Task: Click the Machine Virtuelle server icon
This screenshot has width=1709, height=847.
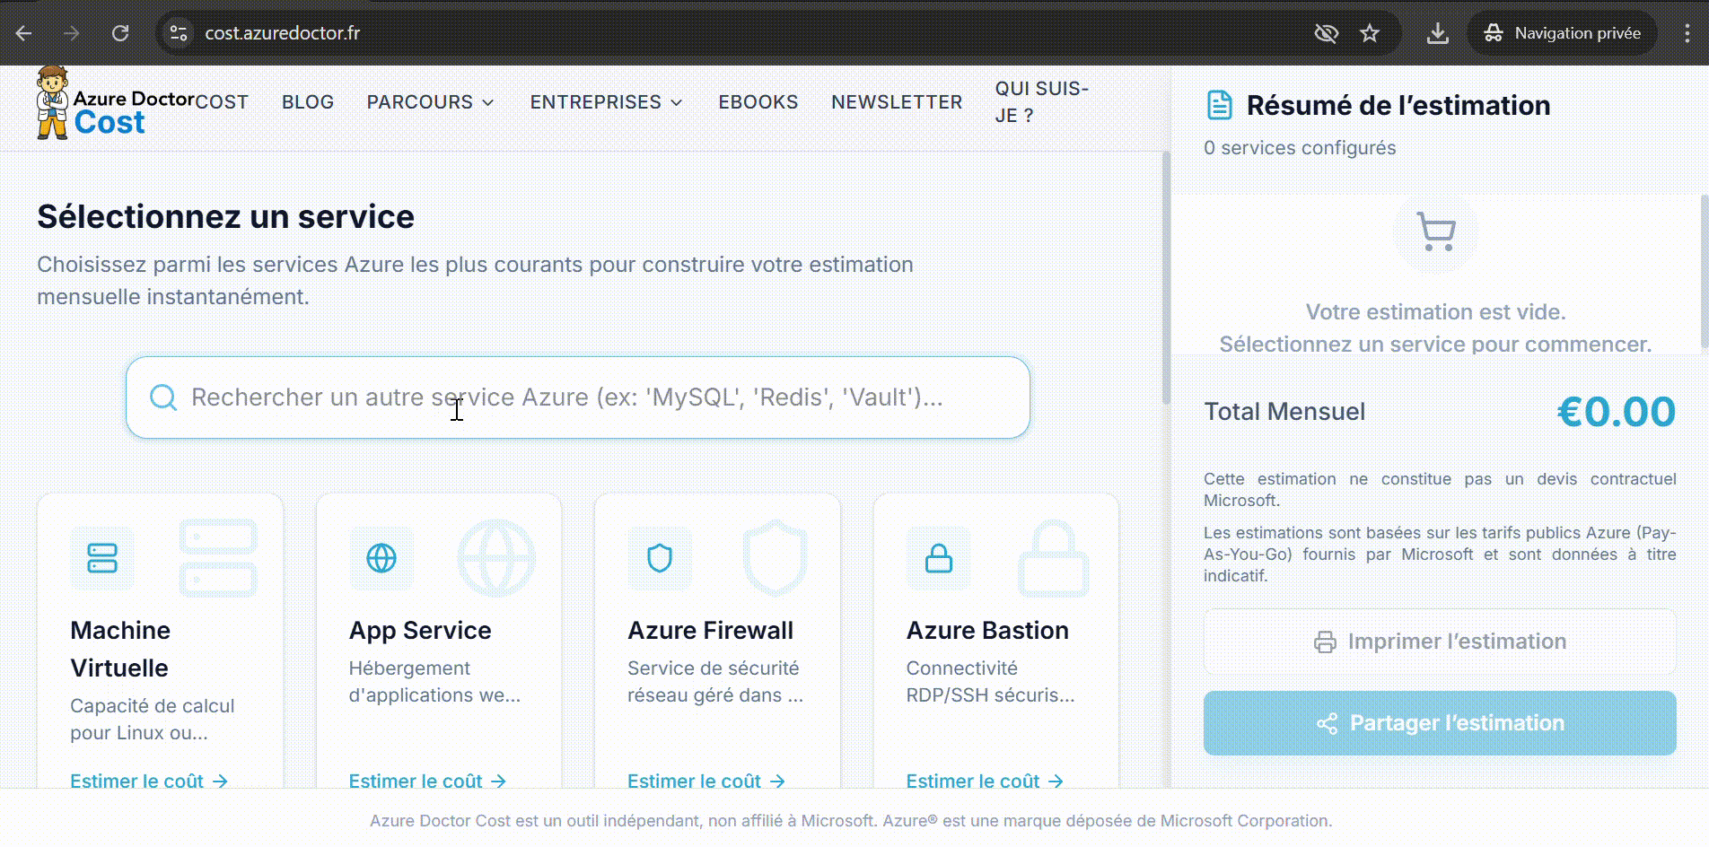Action: 102,558
